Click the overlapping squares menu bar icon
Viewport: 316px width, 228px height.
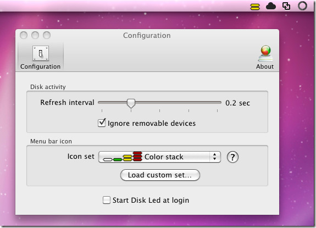tap(286, 6)
